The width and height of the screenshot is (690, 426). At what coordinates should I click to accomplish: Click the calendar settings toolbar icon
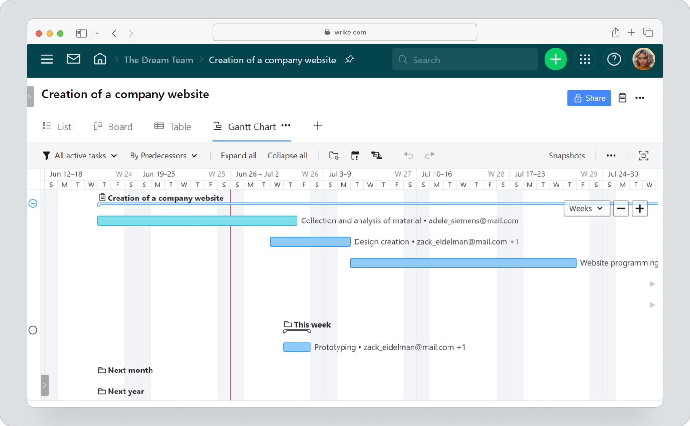tap(355, 156)
